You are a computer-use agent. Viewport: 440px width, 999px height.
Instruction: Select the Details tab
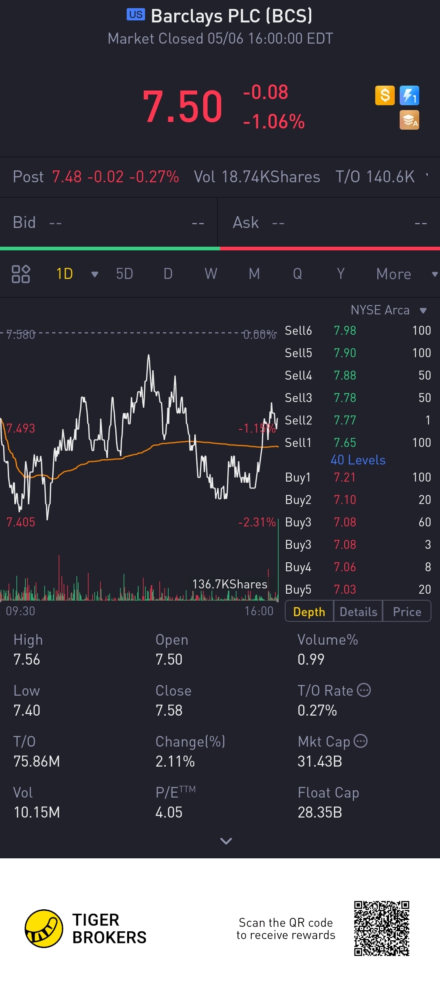pos(358,612)
